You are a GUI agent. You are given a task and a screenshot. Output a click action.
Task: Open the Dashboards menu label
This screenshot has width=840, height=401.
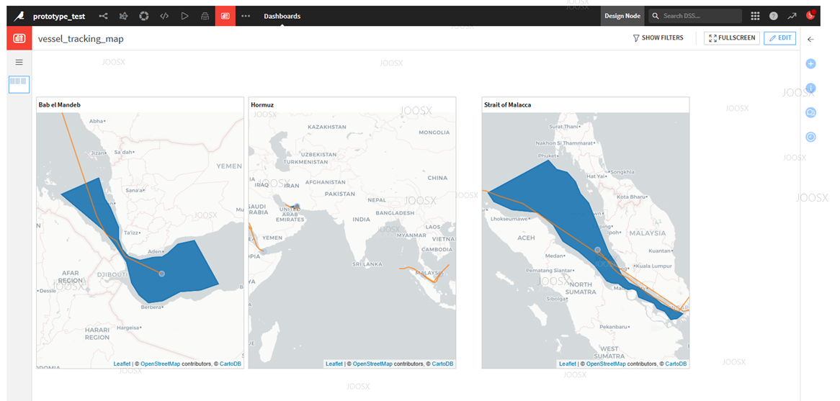pyautogui.click(x=282, y=16)
